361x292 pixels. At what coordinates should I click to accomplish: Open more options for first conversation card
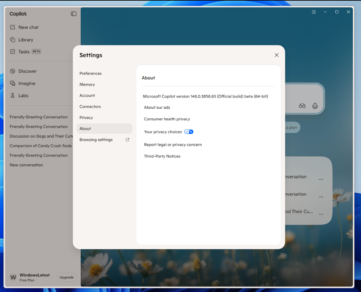click(321, 179)
